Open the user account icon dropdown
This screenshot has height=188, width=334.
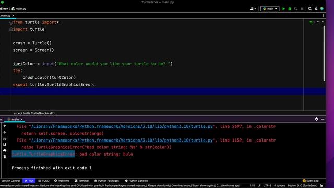(253, 9)
